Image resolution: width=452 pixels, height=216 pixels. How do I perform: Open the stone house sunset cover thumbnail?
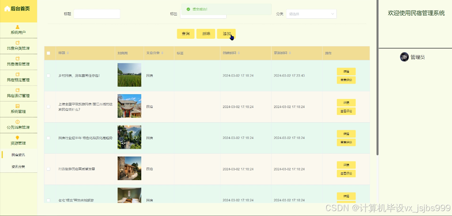click(129, 168)
